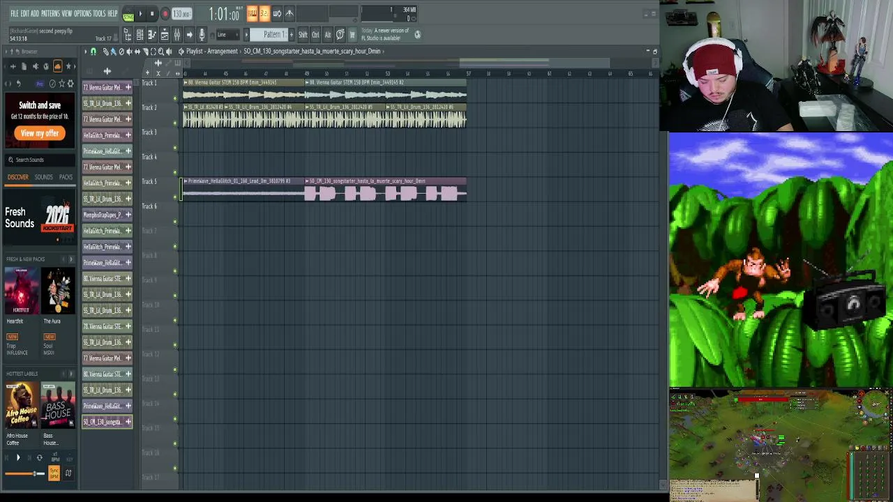The image size is (893, 502).
Task: Open the ADD menu
Action: [x=35, y=13]
